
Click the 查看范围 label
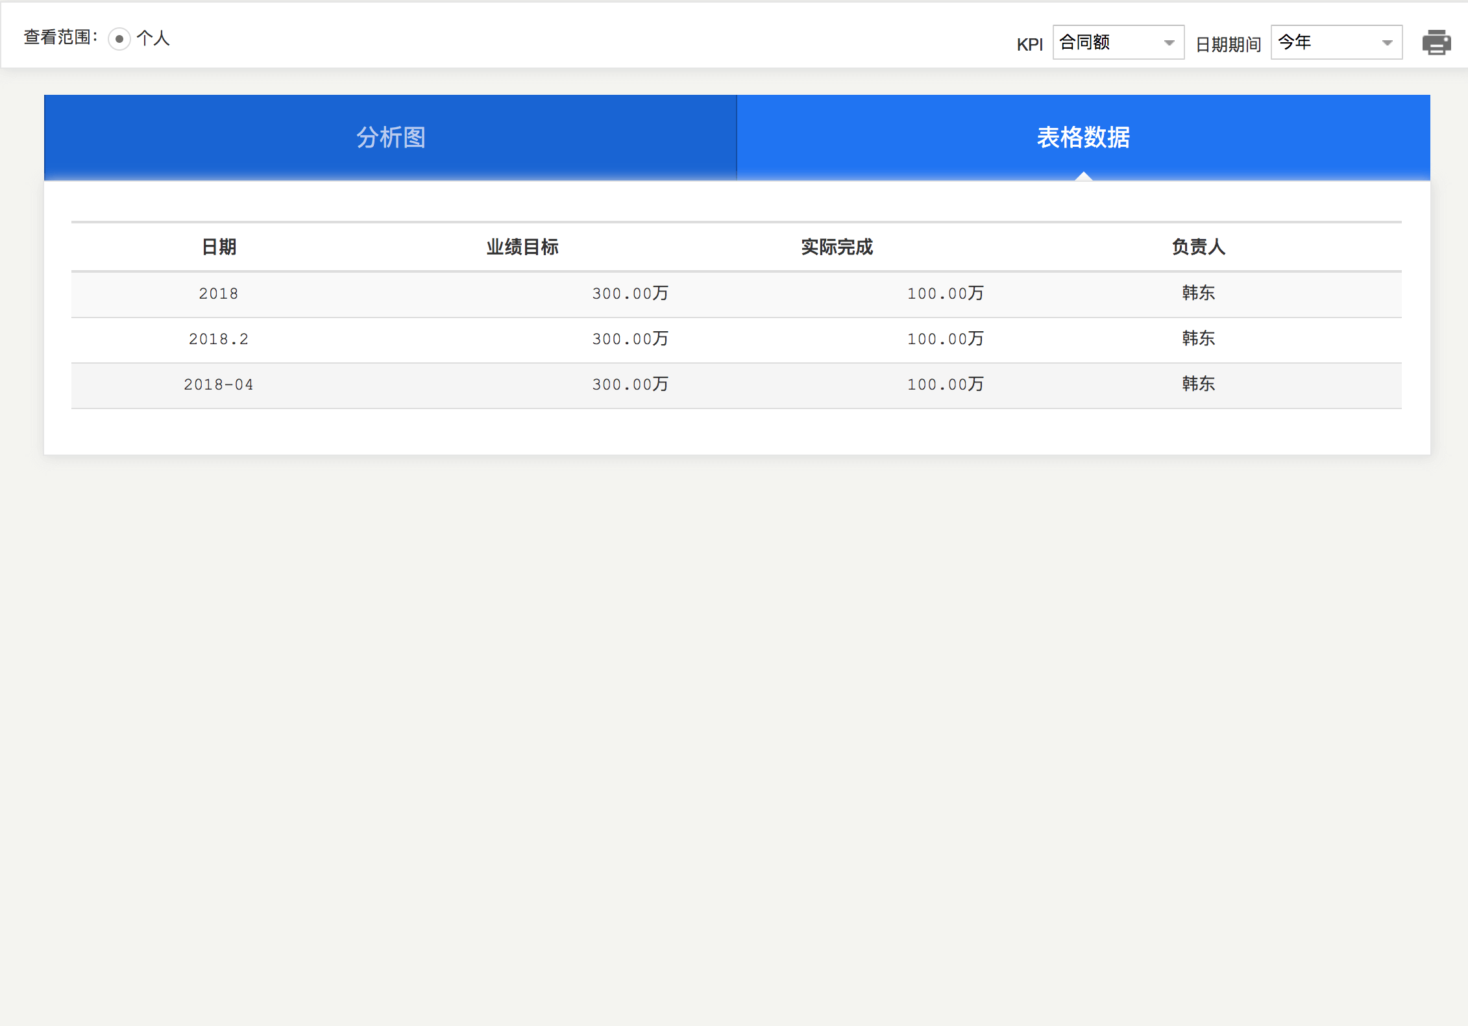click(x=60, y=38)
